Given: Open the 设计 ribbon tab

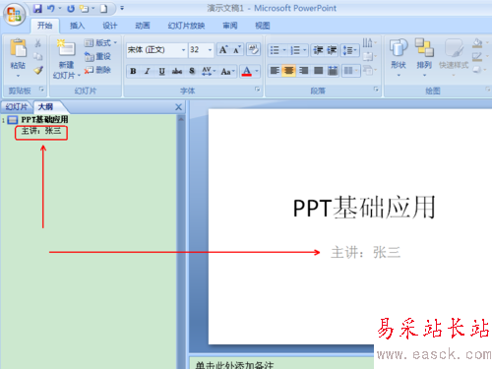Looking at the screenshot, I should 109,26.
